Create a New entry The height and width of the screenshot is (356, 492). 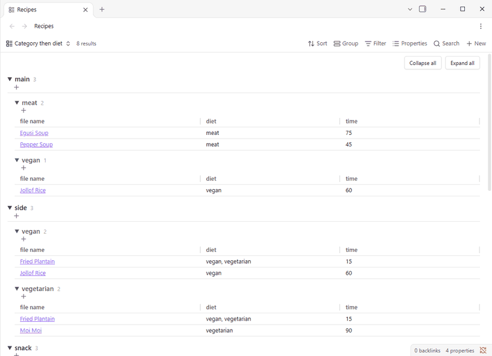click(476, 43)
